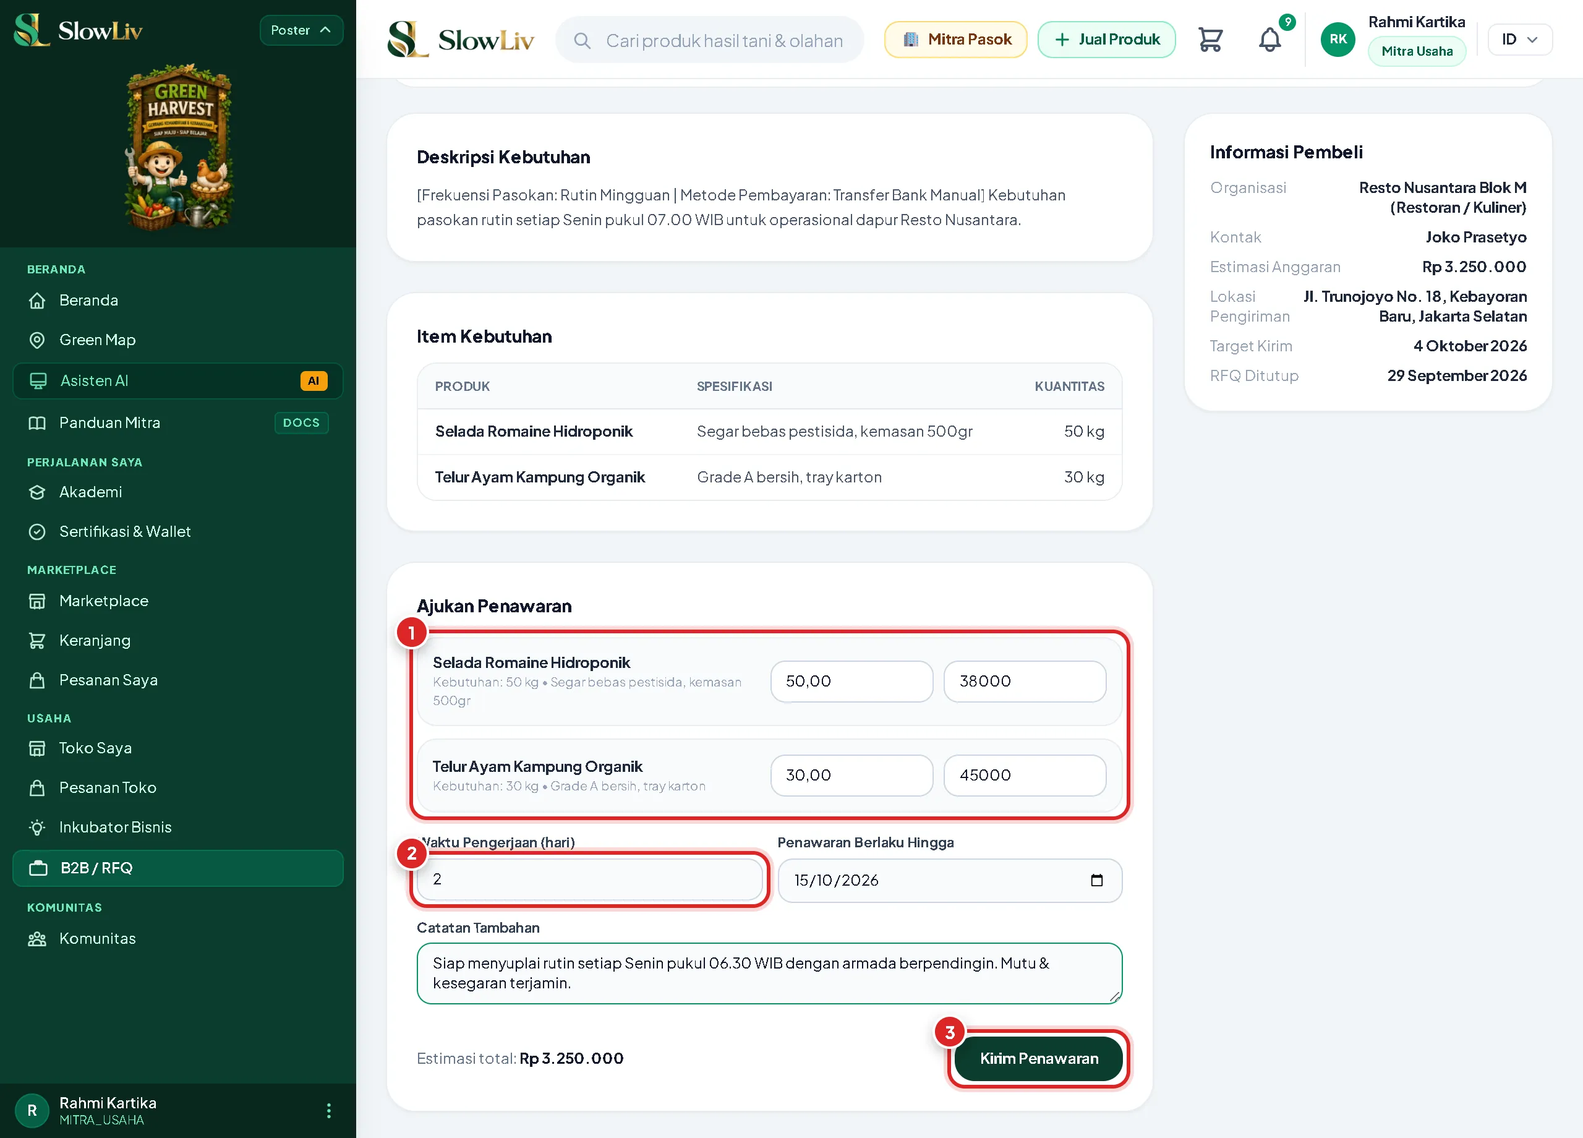Go to Marketplace

point(178,601)
